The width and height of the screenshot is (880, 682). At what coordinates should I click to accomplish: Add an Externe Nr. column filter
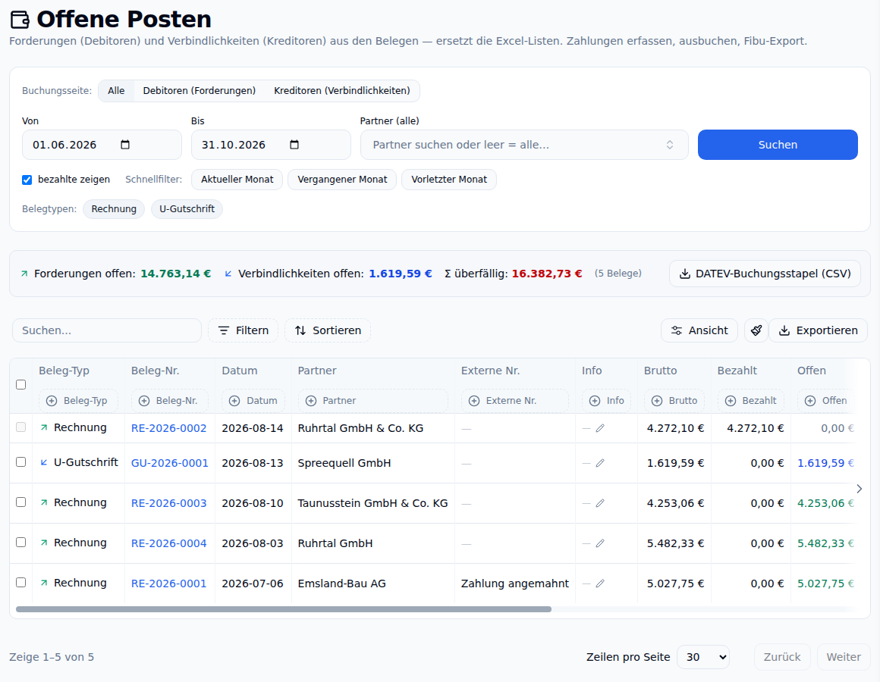pos(514,401)
